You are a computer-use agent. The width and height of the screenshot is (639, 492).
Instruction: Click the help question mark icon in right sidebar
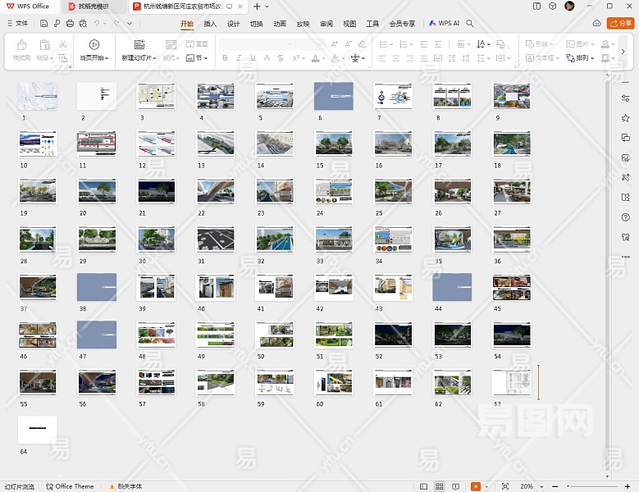coord(626,217)
